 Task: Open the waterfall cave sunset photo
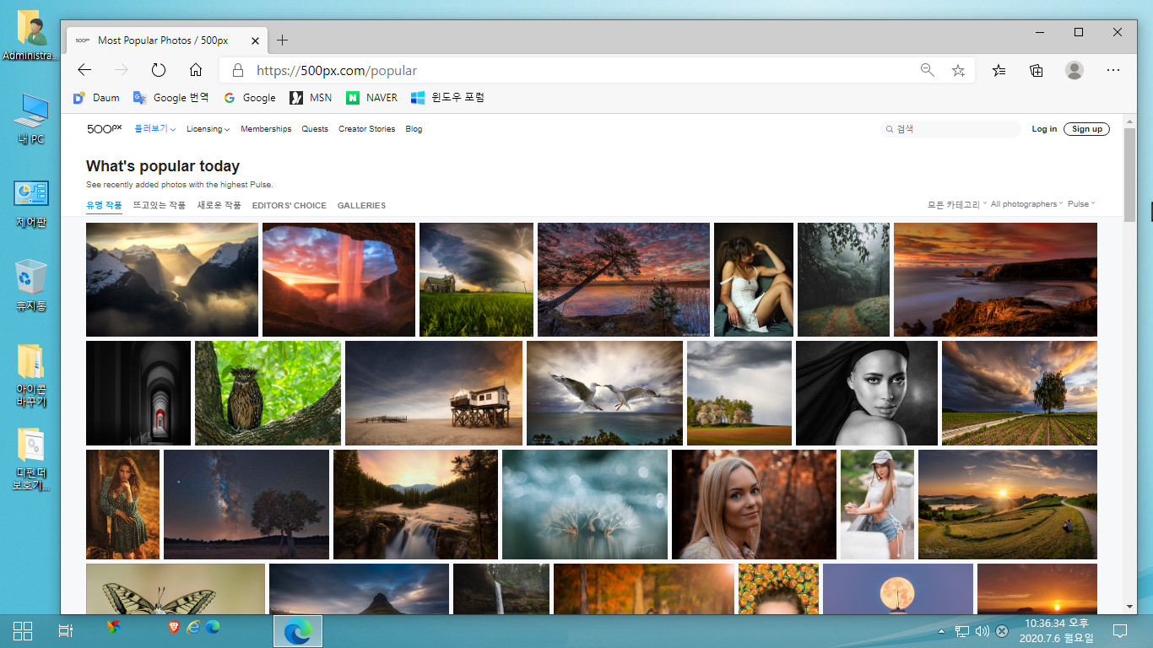click(338, 279)
